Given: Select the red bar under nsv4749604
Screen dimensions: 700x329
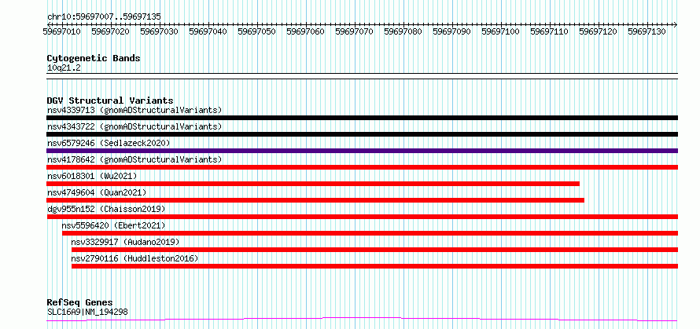Looking at the screenshot, I should (315, 200).
